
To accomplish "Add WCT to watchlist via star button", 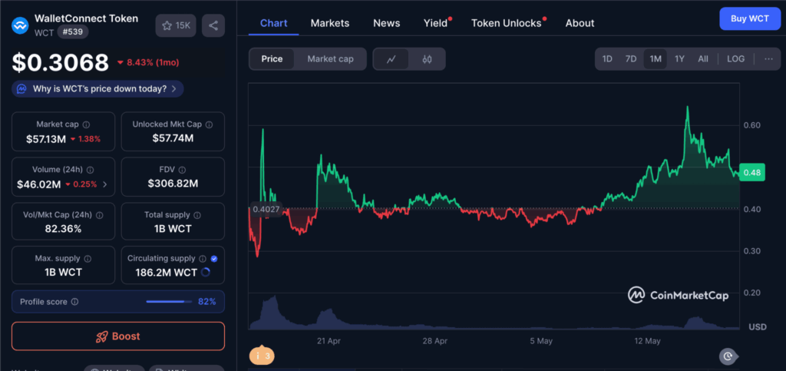I will (x=175, y=25).
